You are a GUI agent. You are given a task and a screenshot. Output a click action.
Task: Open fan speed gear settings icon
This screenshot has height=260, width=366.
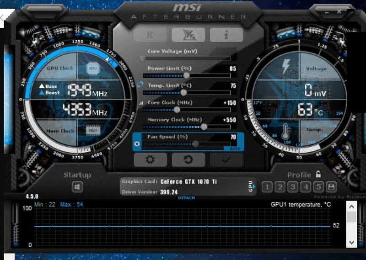[137, 144]
